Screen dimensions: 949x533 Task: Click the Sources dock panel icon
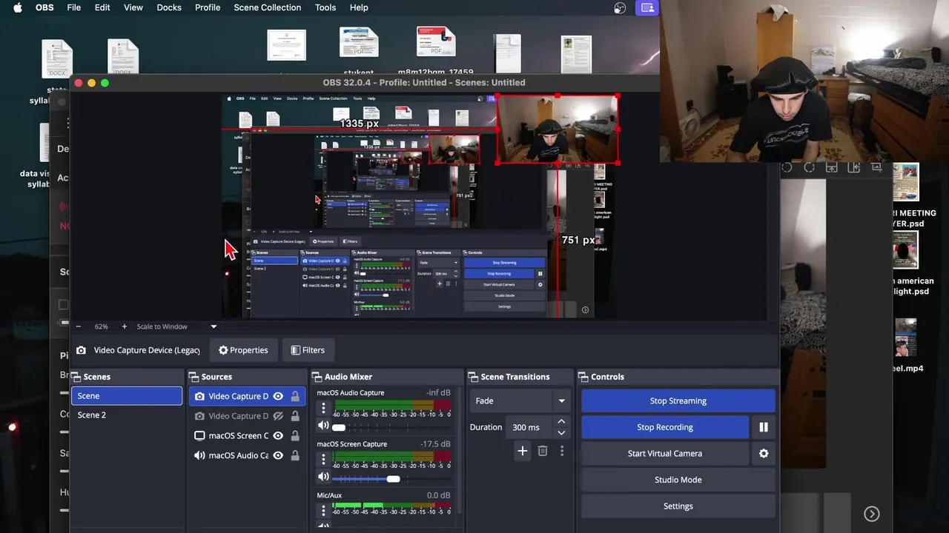[194, 377]
